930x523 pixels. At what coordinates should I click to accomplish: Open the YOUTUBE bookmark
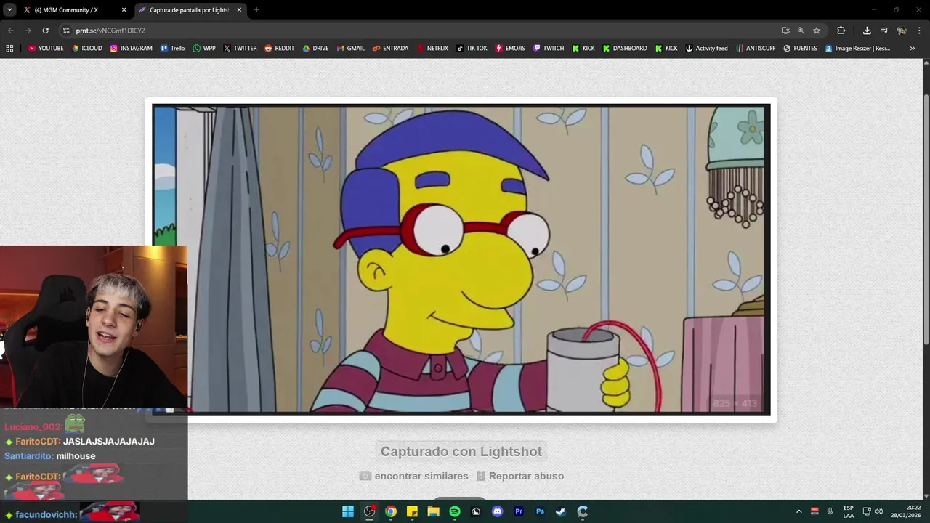(46, 49)
